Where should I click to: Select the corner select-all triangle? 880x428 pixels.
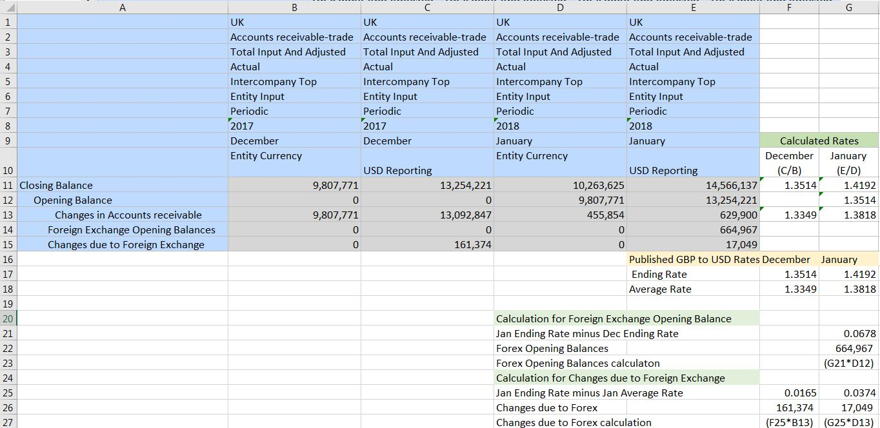pyautogui.click(x=9, y=7)
